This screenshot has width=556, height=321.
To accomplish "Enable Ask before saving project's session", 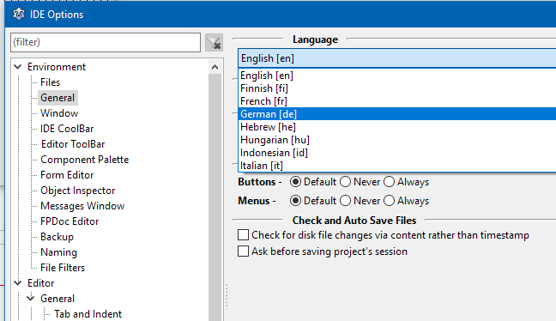I will [244, 251].
